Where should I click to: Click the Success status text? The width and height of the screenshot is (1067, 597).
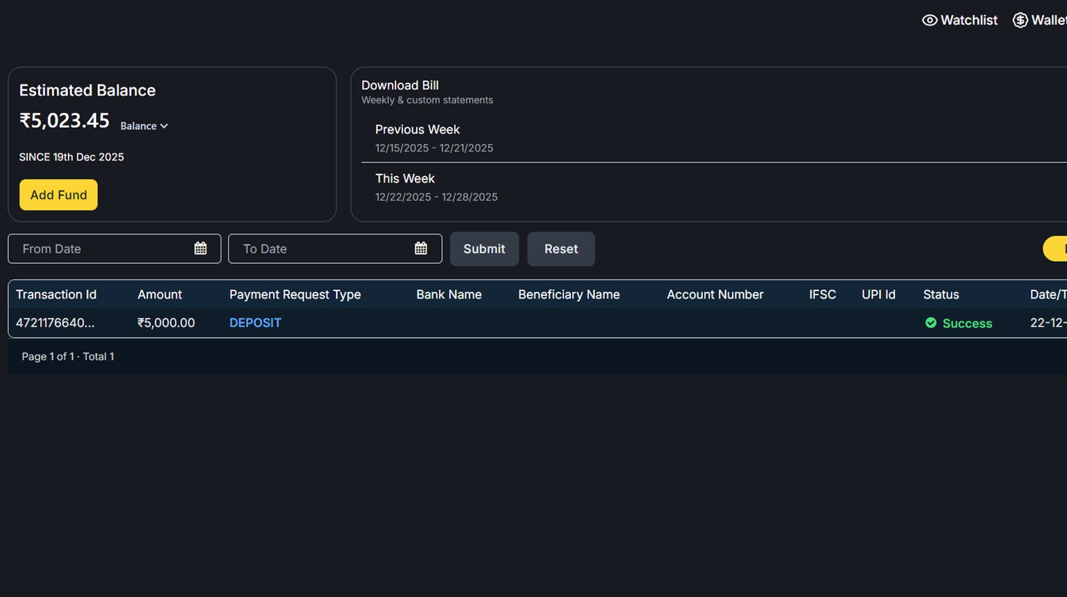coord(967,323)
